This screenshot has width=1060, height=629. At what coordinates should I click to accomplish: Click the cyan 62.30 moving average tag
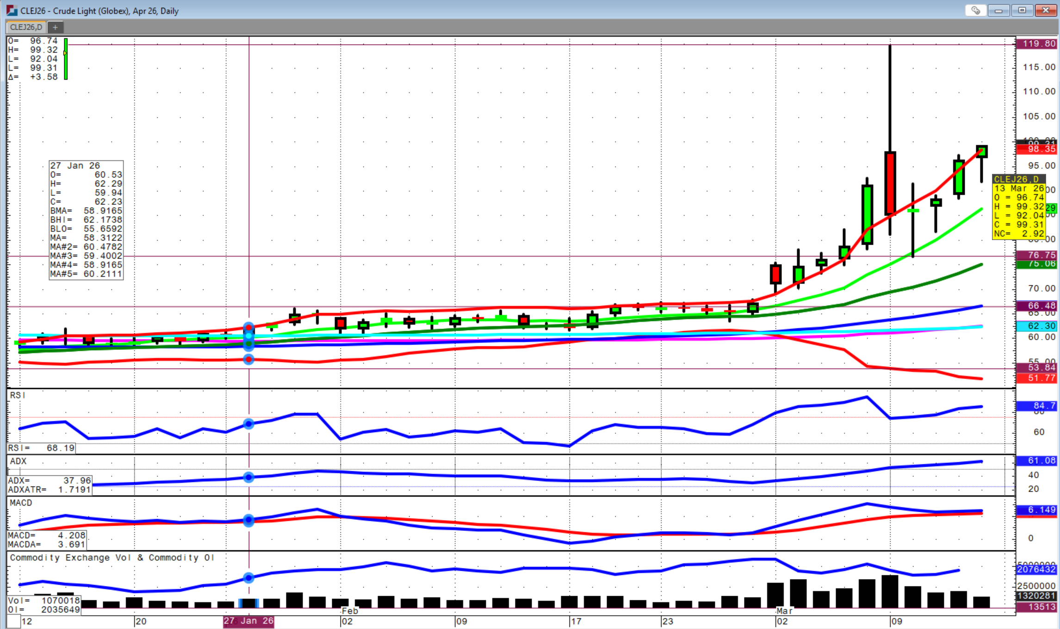pos(1036,326)
